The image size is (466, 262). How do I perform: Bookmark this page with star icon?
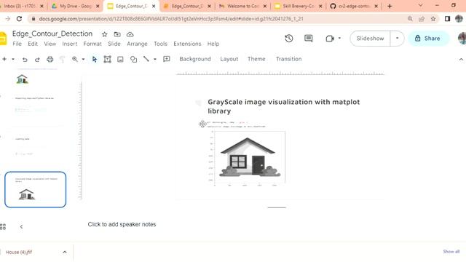[433, 19]
